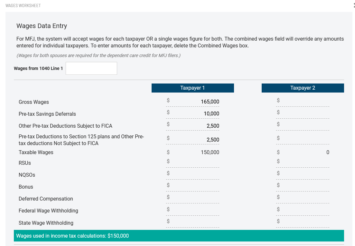The width and height of the screenshot is (355, 246).
Task: Click Taxpayer 1's Bonus entry box
Action: point(192,185)
